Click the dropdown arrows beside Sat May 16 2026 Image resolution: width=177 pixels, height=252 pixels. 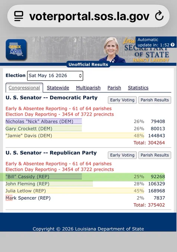click(x=80, y=76)
